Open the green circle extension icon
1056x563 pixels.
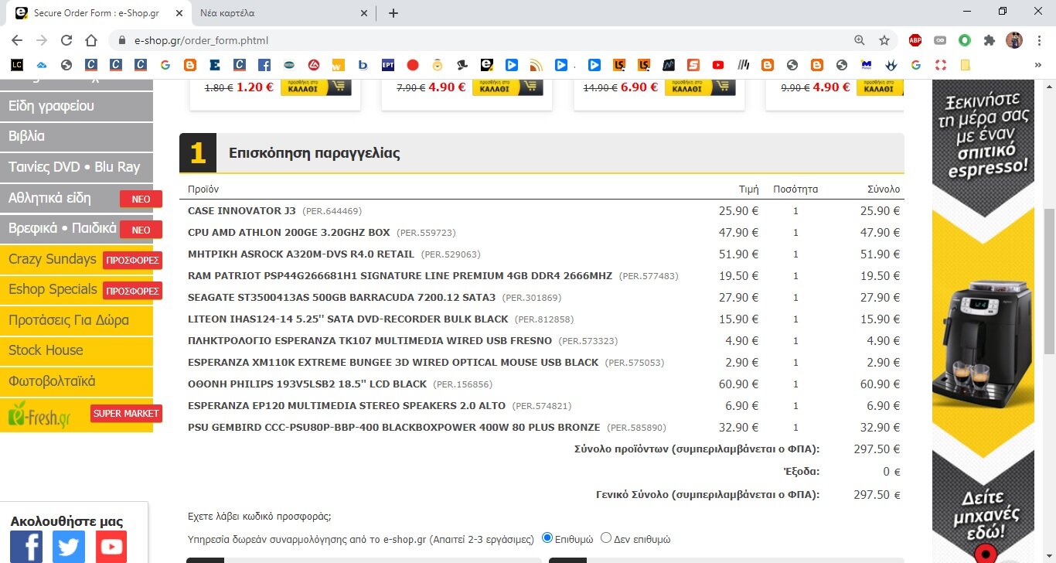click(965, 40)
